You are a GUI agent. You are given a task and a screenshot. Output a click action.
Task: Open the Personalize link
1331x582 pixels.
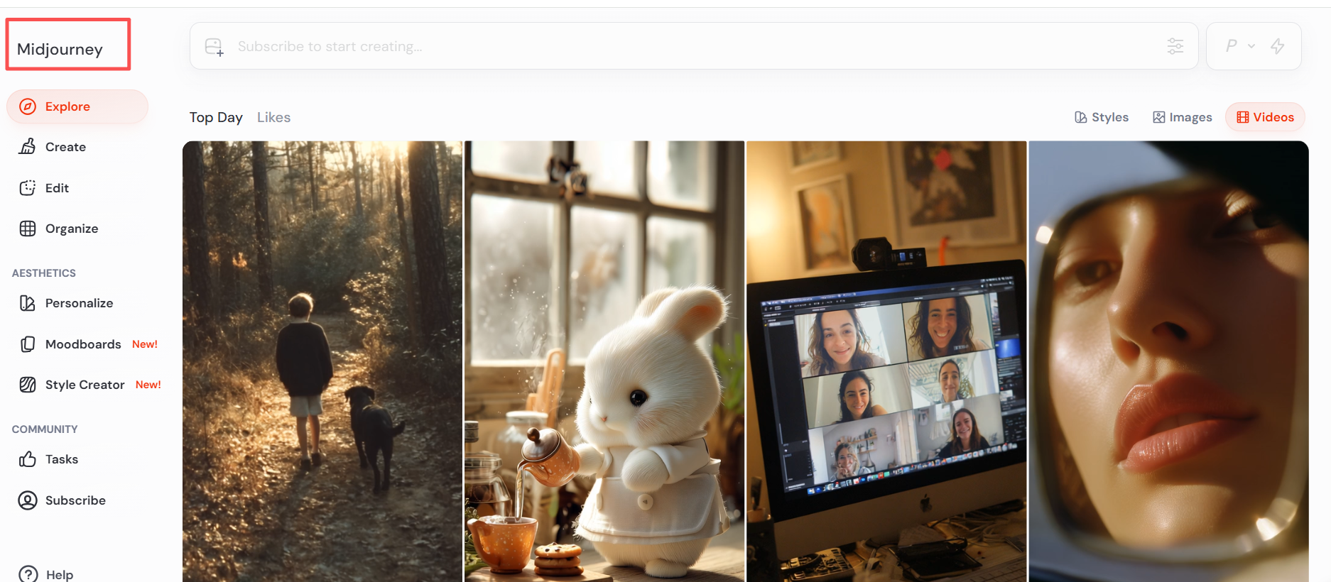click(79, 303)
